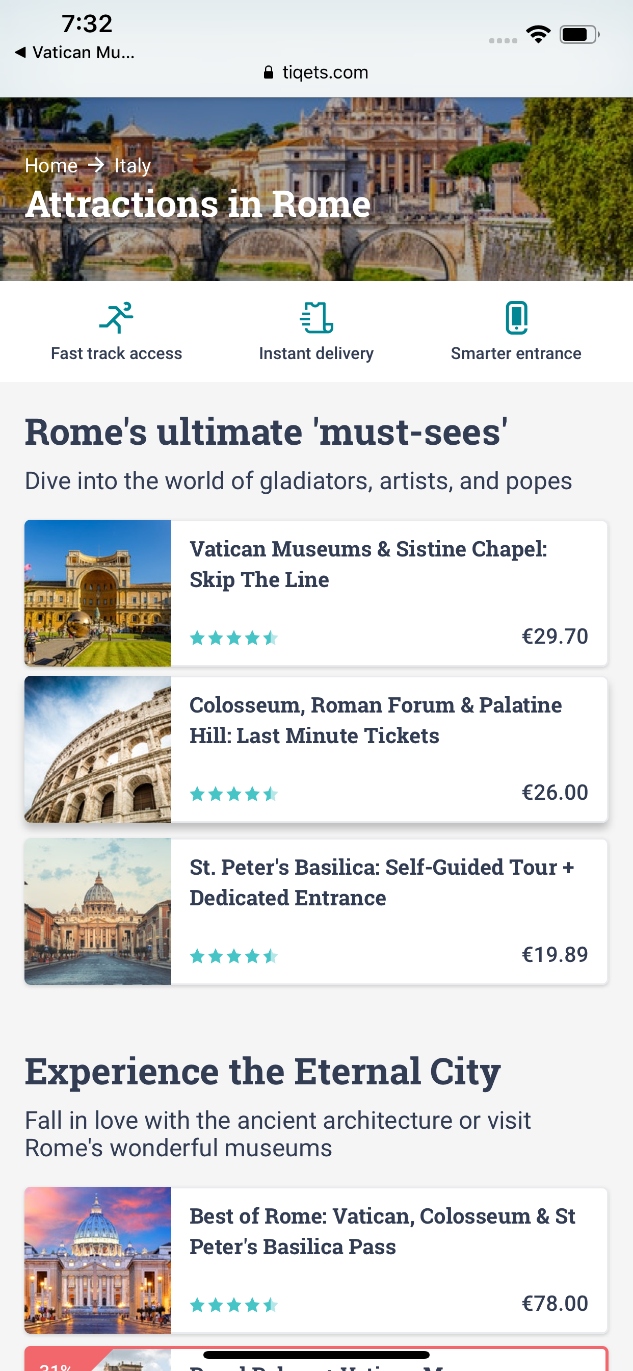Image resolution: width=633 pixels, height=1371 pixels.
Task: Tap the Colosseum listing star rating
Action: (234, 794)
